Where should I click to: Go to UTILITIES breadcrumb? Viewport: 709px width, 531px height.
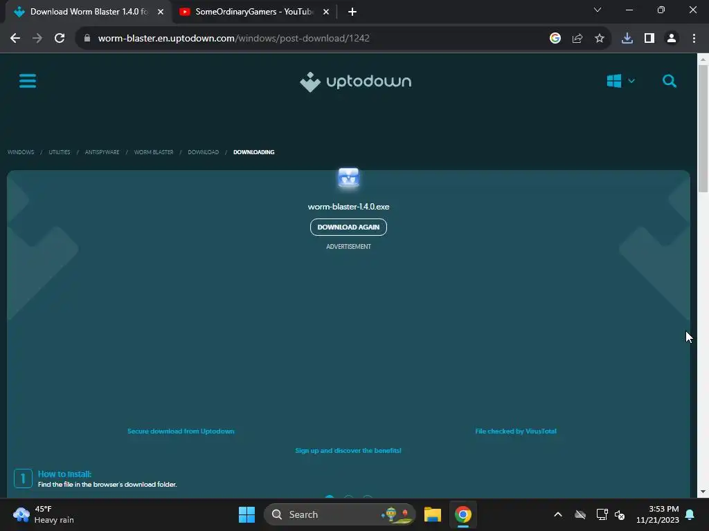pyautogui.click(x=60, y=152)
